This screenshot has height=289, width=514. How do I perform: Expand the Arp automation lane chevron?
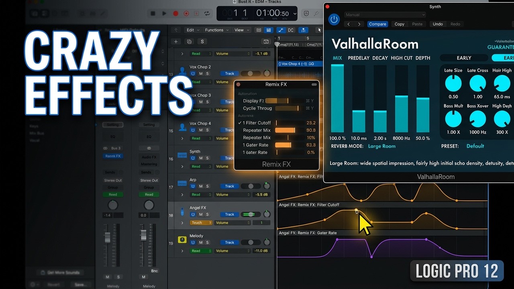click(x=182, y=195)
